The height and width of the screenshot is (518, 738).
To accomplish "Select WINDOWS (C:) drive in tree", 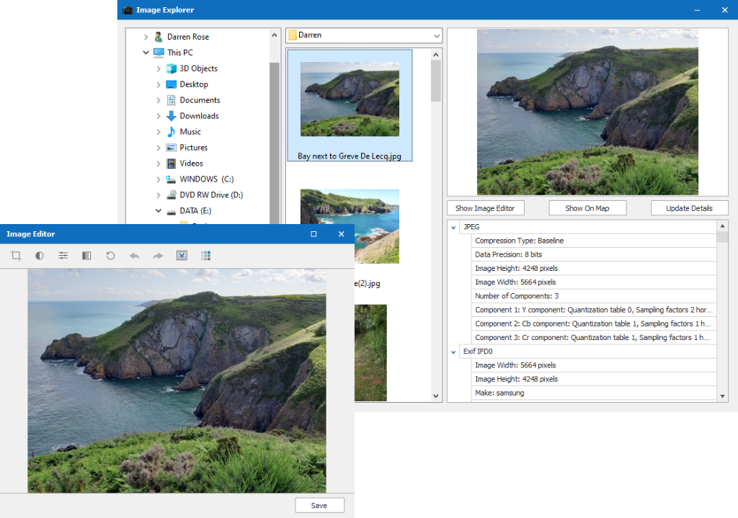I will (206, 179).
